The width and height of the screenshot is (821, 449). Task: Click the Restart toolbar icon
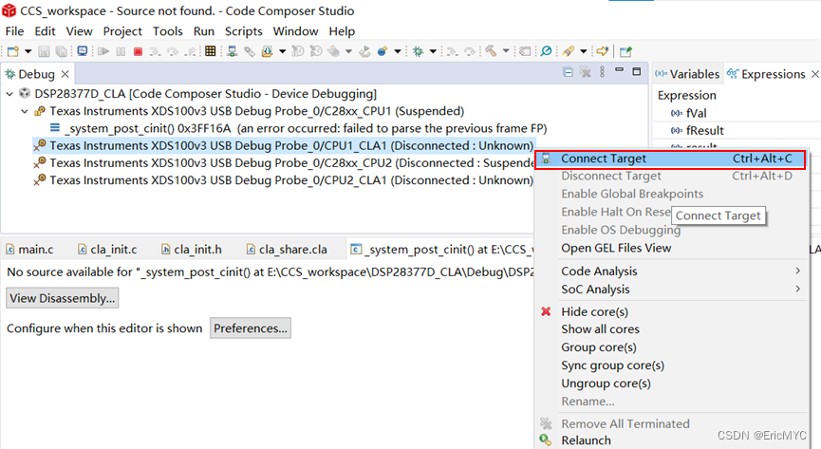pyautogui.click(x=364, y=51)
